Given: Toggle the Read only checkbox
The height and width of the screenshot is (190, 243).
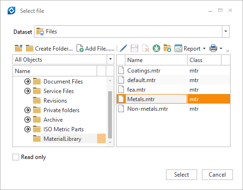Looking at the screenshot, I should tap(16, 157).
